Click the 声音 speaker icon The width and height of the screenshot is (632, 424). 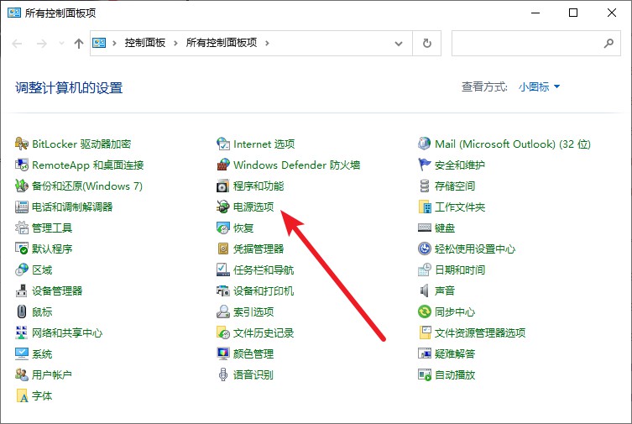[425, 291]
